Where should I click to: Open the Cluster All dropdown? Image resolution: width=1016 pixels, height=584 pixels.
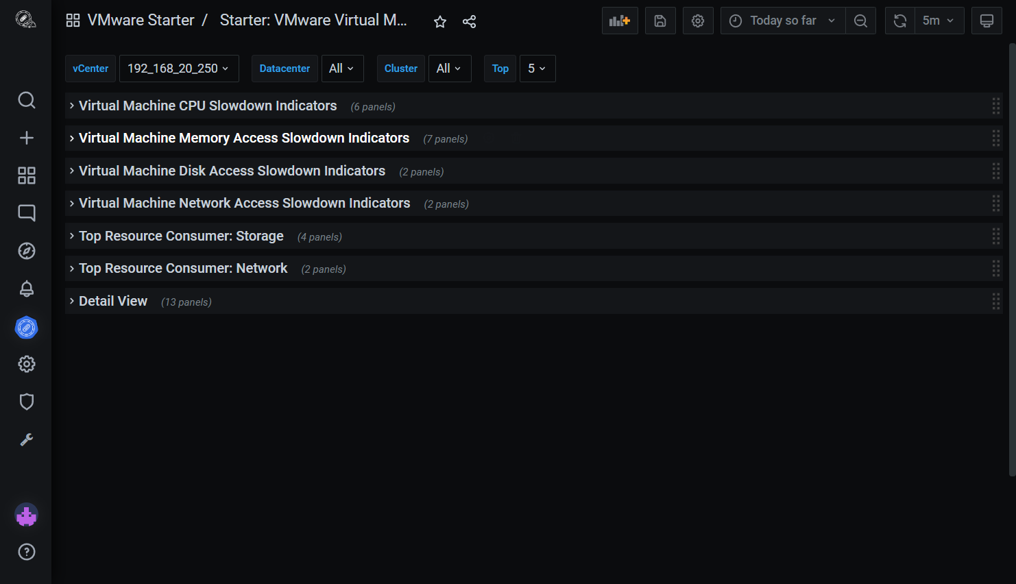(450, 69)
